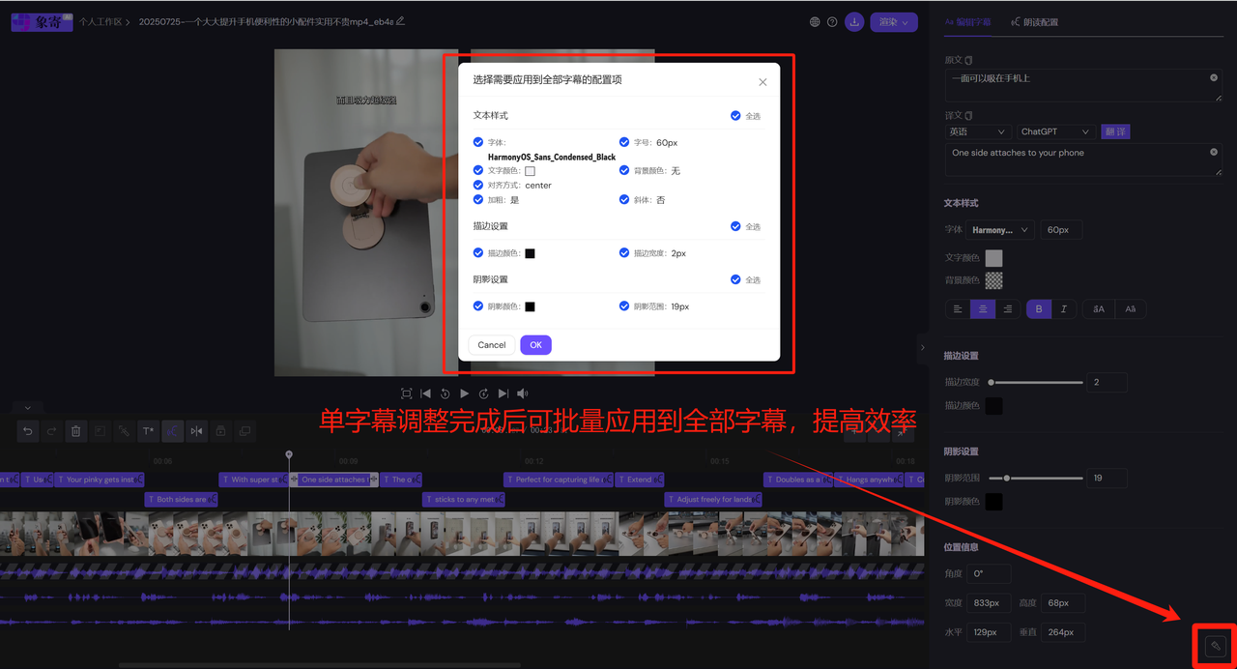Click the trash delete icon above timeline
The image size is (1237, 669).
(x=76, y=431)
